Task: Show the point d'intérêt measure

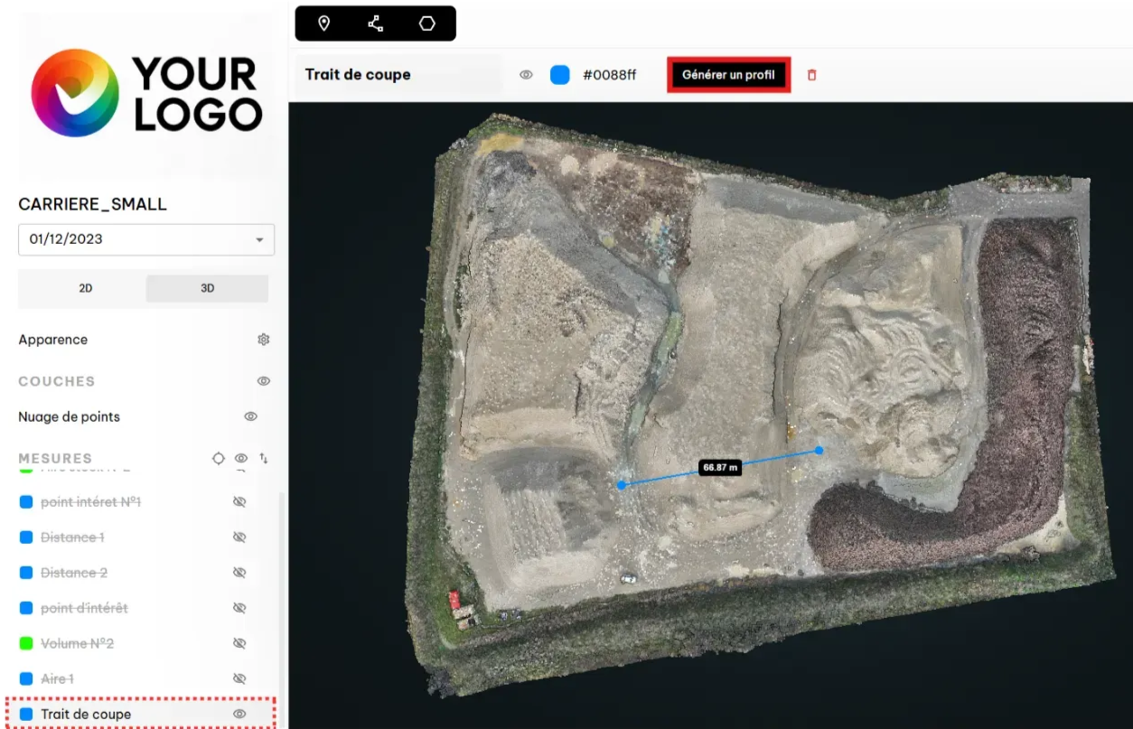Action: pyautogui.click(x=239, y=608)
